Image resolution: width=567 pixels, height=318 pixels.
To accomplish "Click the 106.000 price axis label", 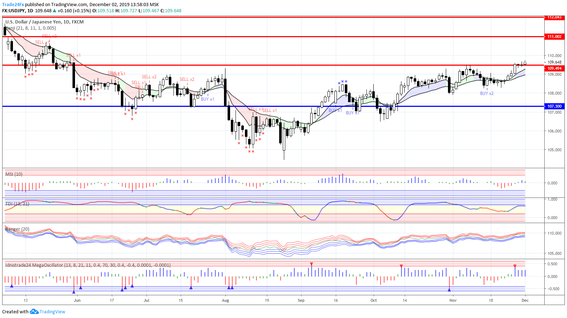I will tap(554, 131).
